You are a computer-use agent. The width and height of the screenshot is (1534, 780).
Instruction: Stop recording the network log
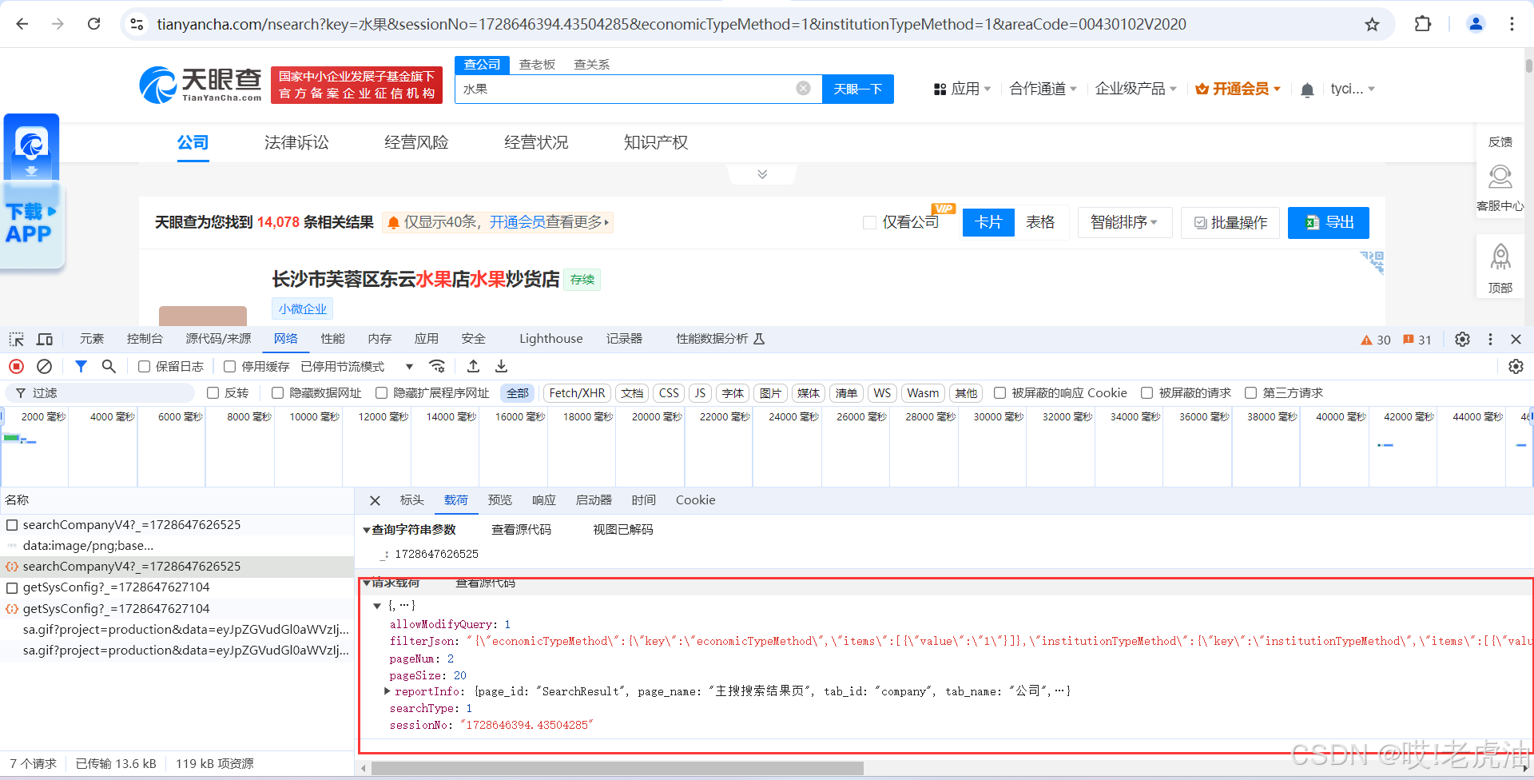coord(16,366)
